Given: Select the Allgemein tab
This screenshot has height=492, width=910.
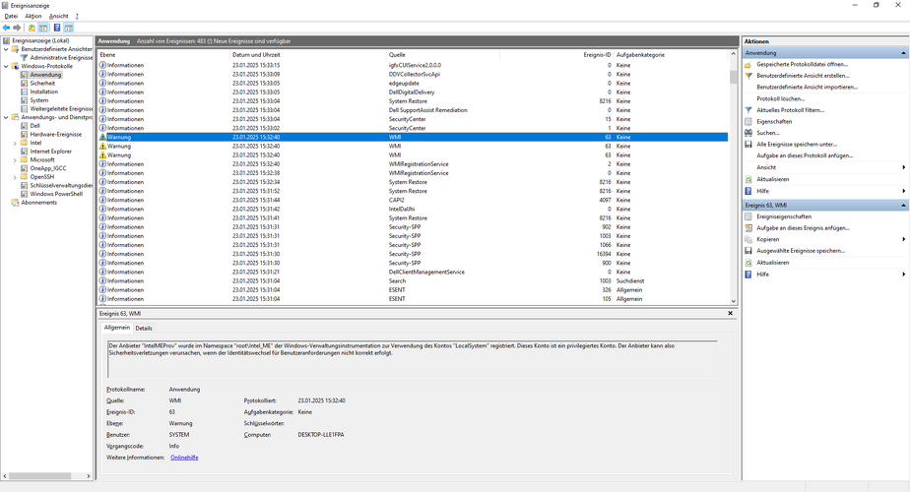Looking at the screenshot, I should pyautogui.click(x=116, y=328).
